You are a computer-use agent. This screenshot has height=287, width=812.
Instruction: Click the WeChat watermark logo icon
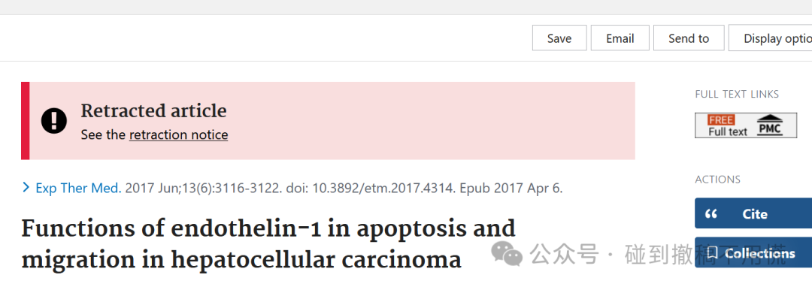507,254
